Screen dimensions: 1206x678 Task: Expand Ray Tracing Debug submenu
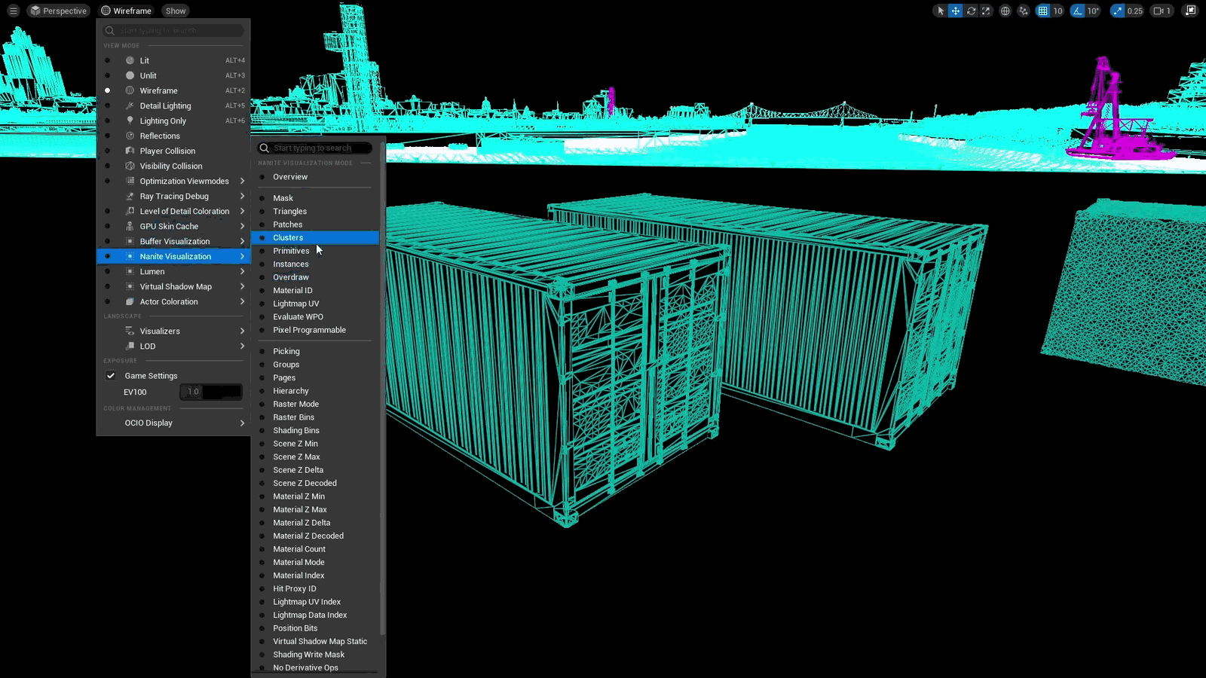point(173,196)
